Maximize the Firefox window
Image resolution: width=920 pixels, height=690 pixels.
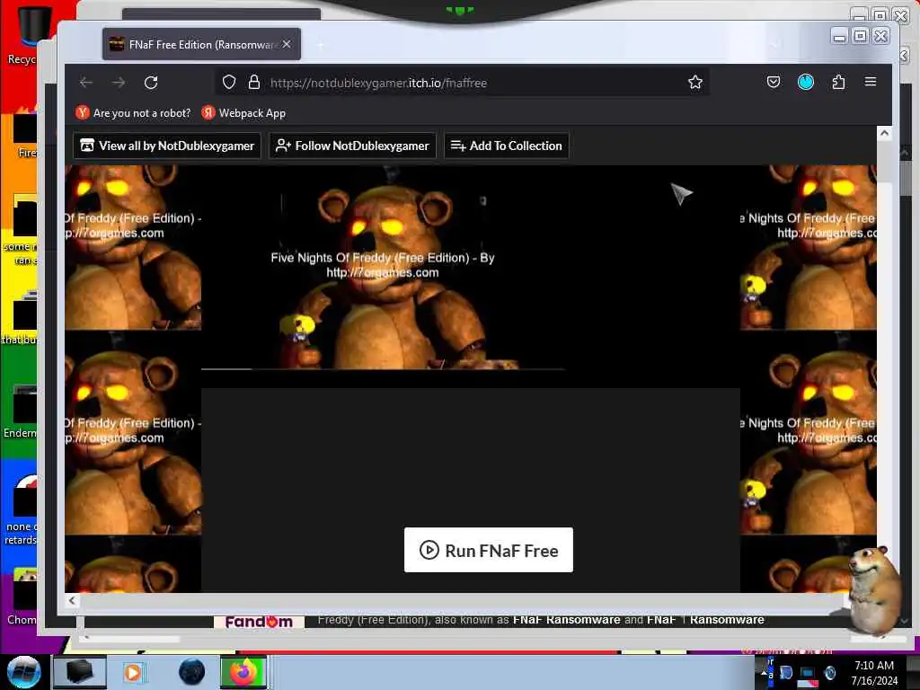coord(860,36)
